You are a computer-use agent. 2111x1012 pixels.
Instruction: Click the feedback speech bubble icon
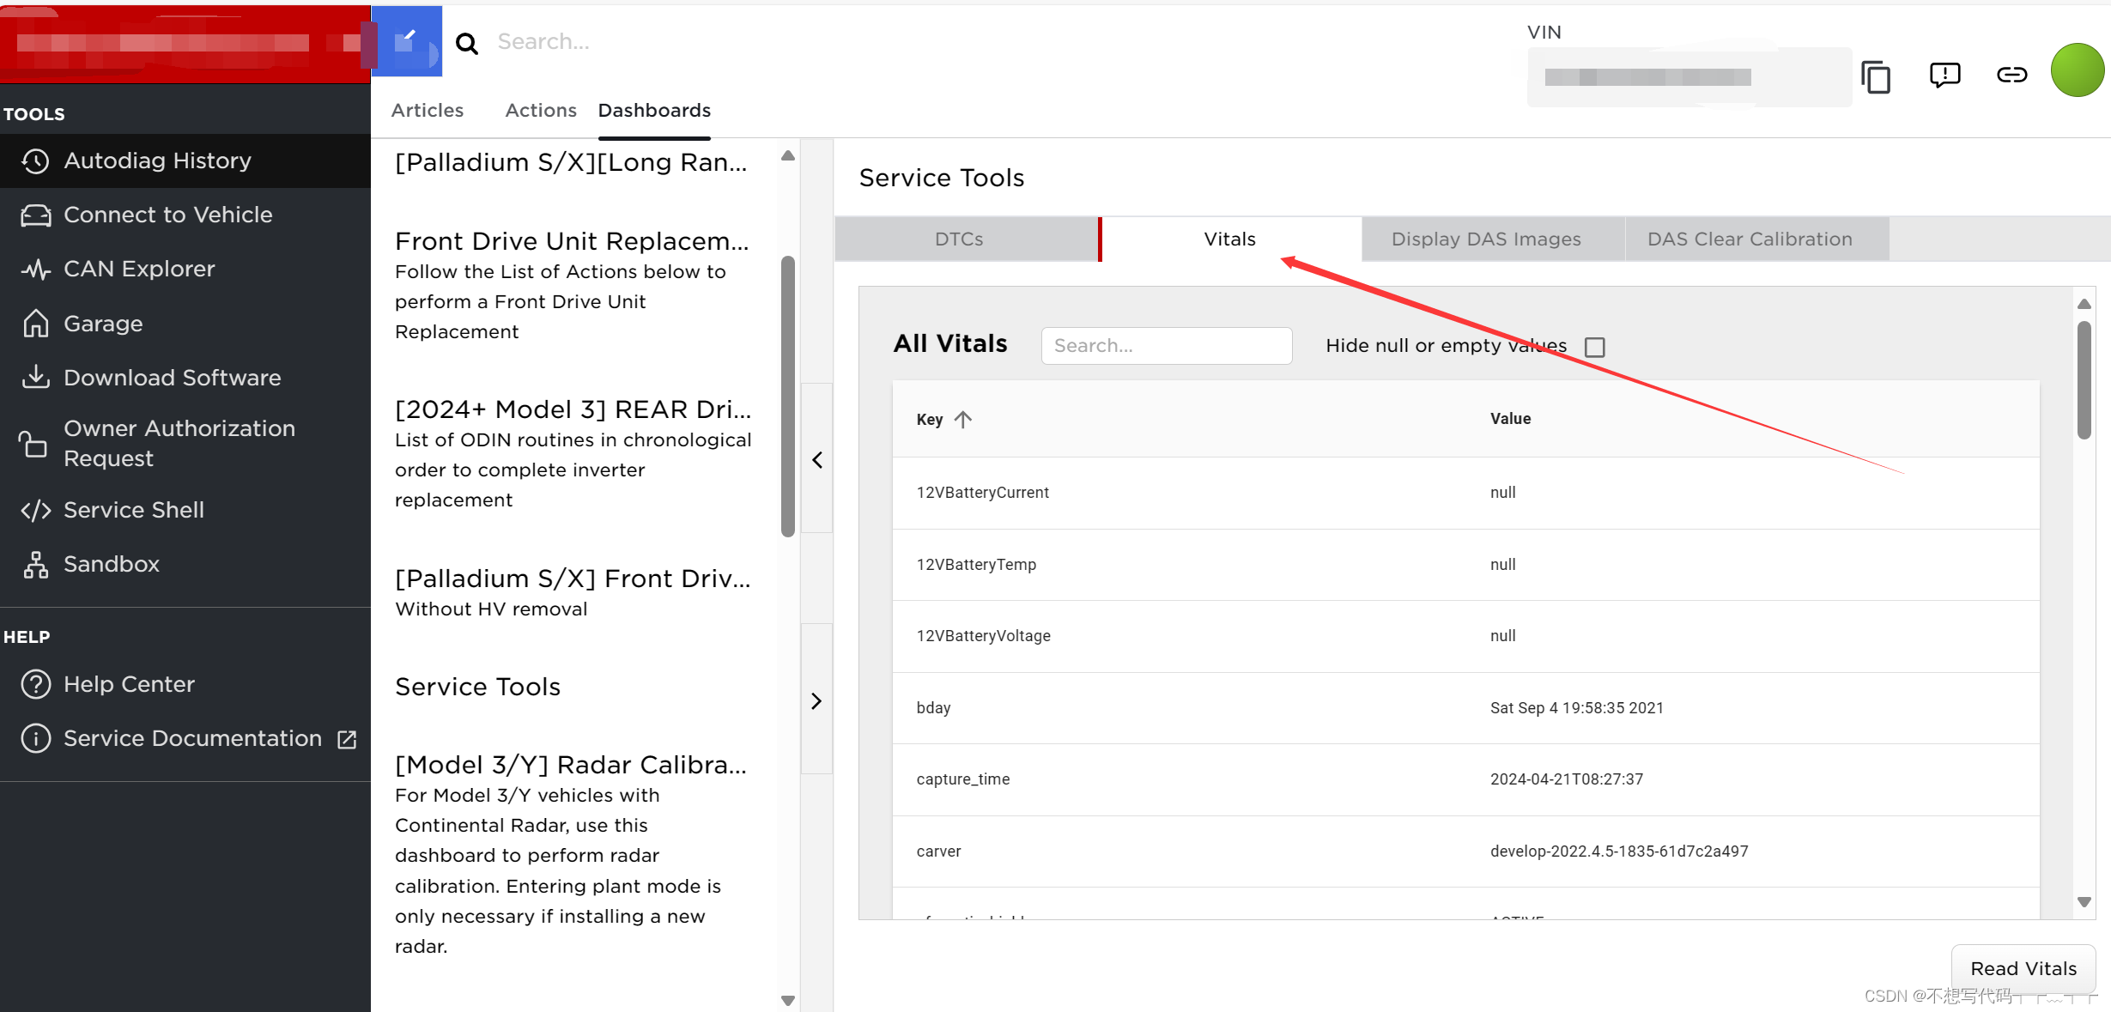[x=1944, y=76]
